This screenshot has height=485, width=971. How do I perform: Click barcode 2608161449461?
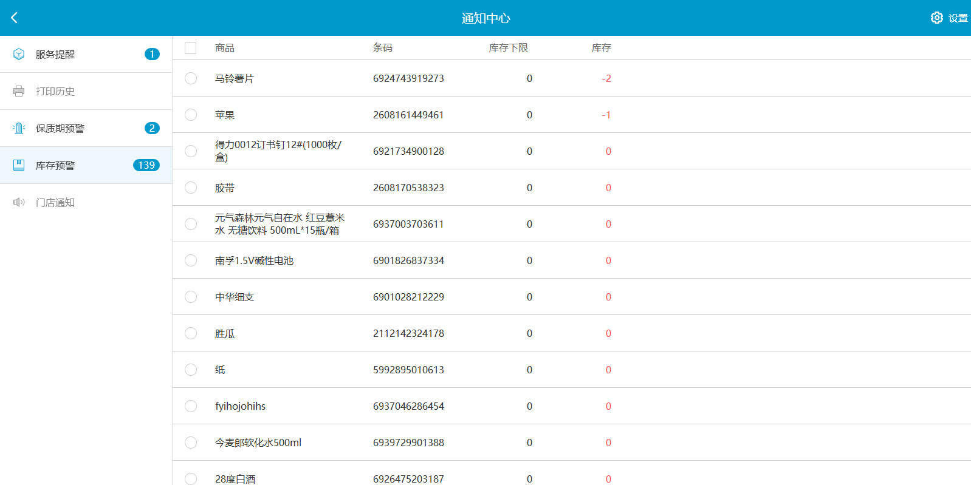pos(408,115)
